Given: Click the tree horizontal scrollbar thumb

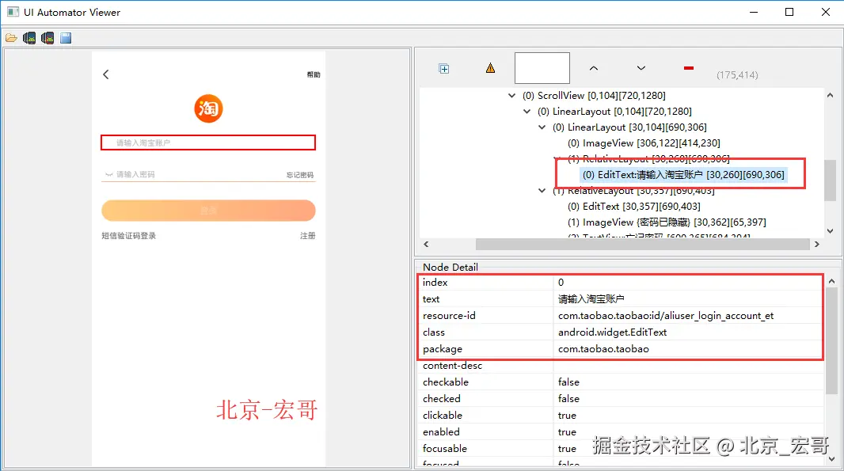Looking at the screenshot, I should 643,245.
